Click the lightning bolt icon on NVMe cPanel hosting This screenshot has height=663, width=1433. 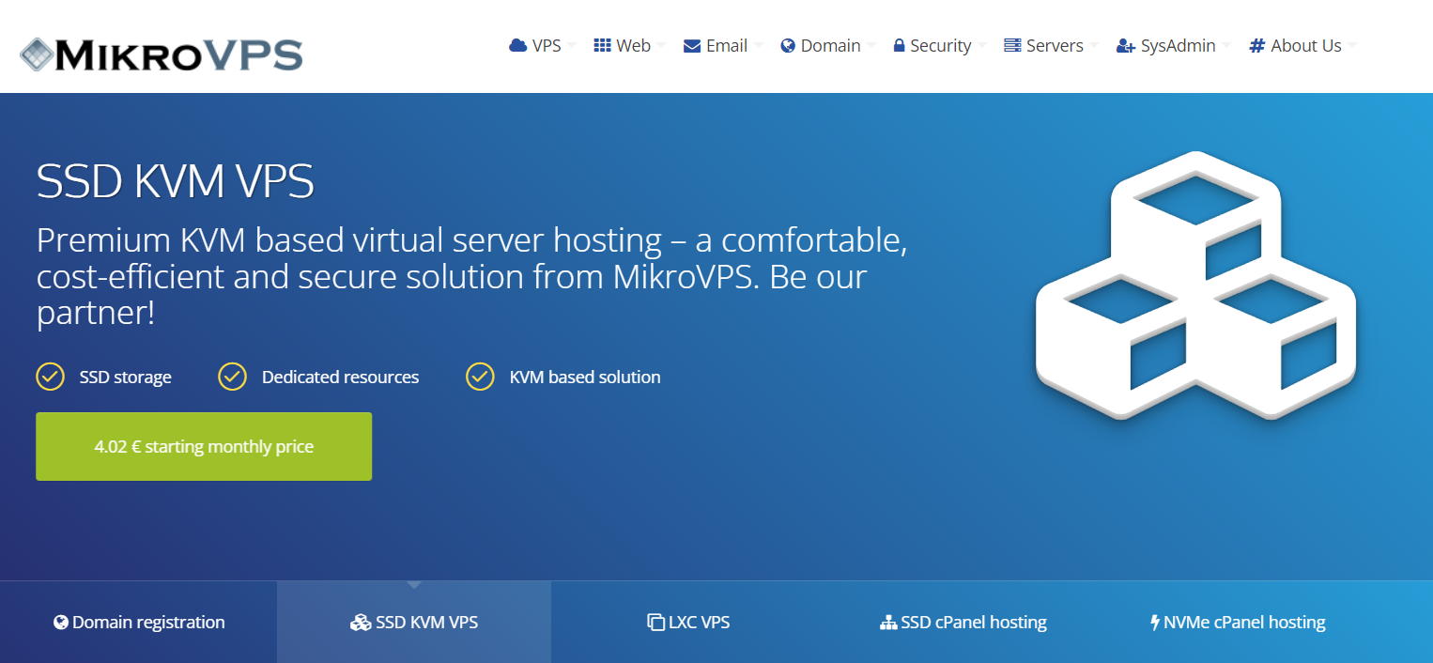pos(1155,622)
